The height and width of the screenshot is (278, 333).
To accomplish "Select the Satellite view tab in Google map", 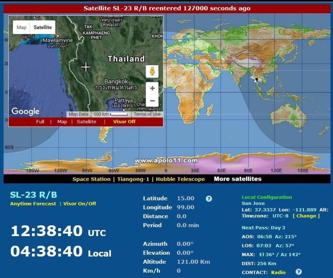I will point(43,27).
